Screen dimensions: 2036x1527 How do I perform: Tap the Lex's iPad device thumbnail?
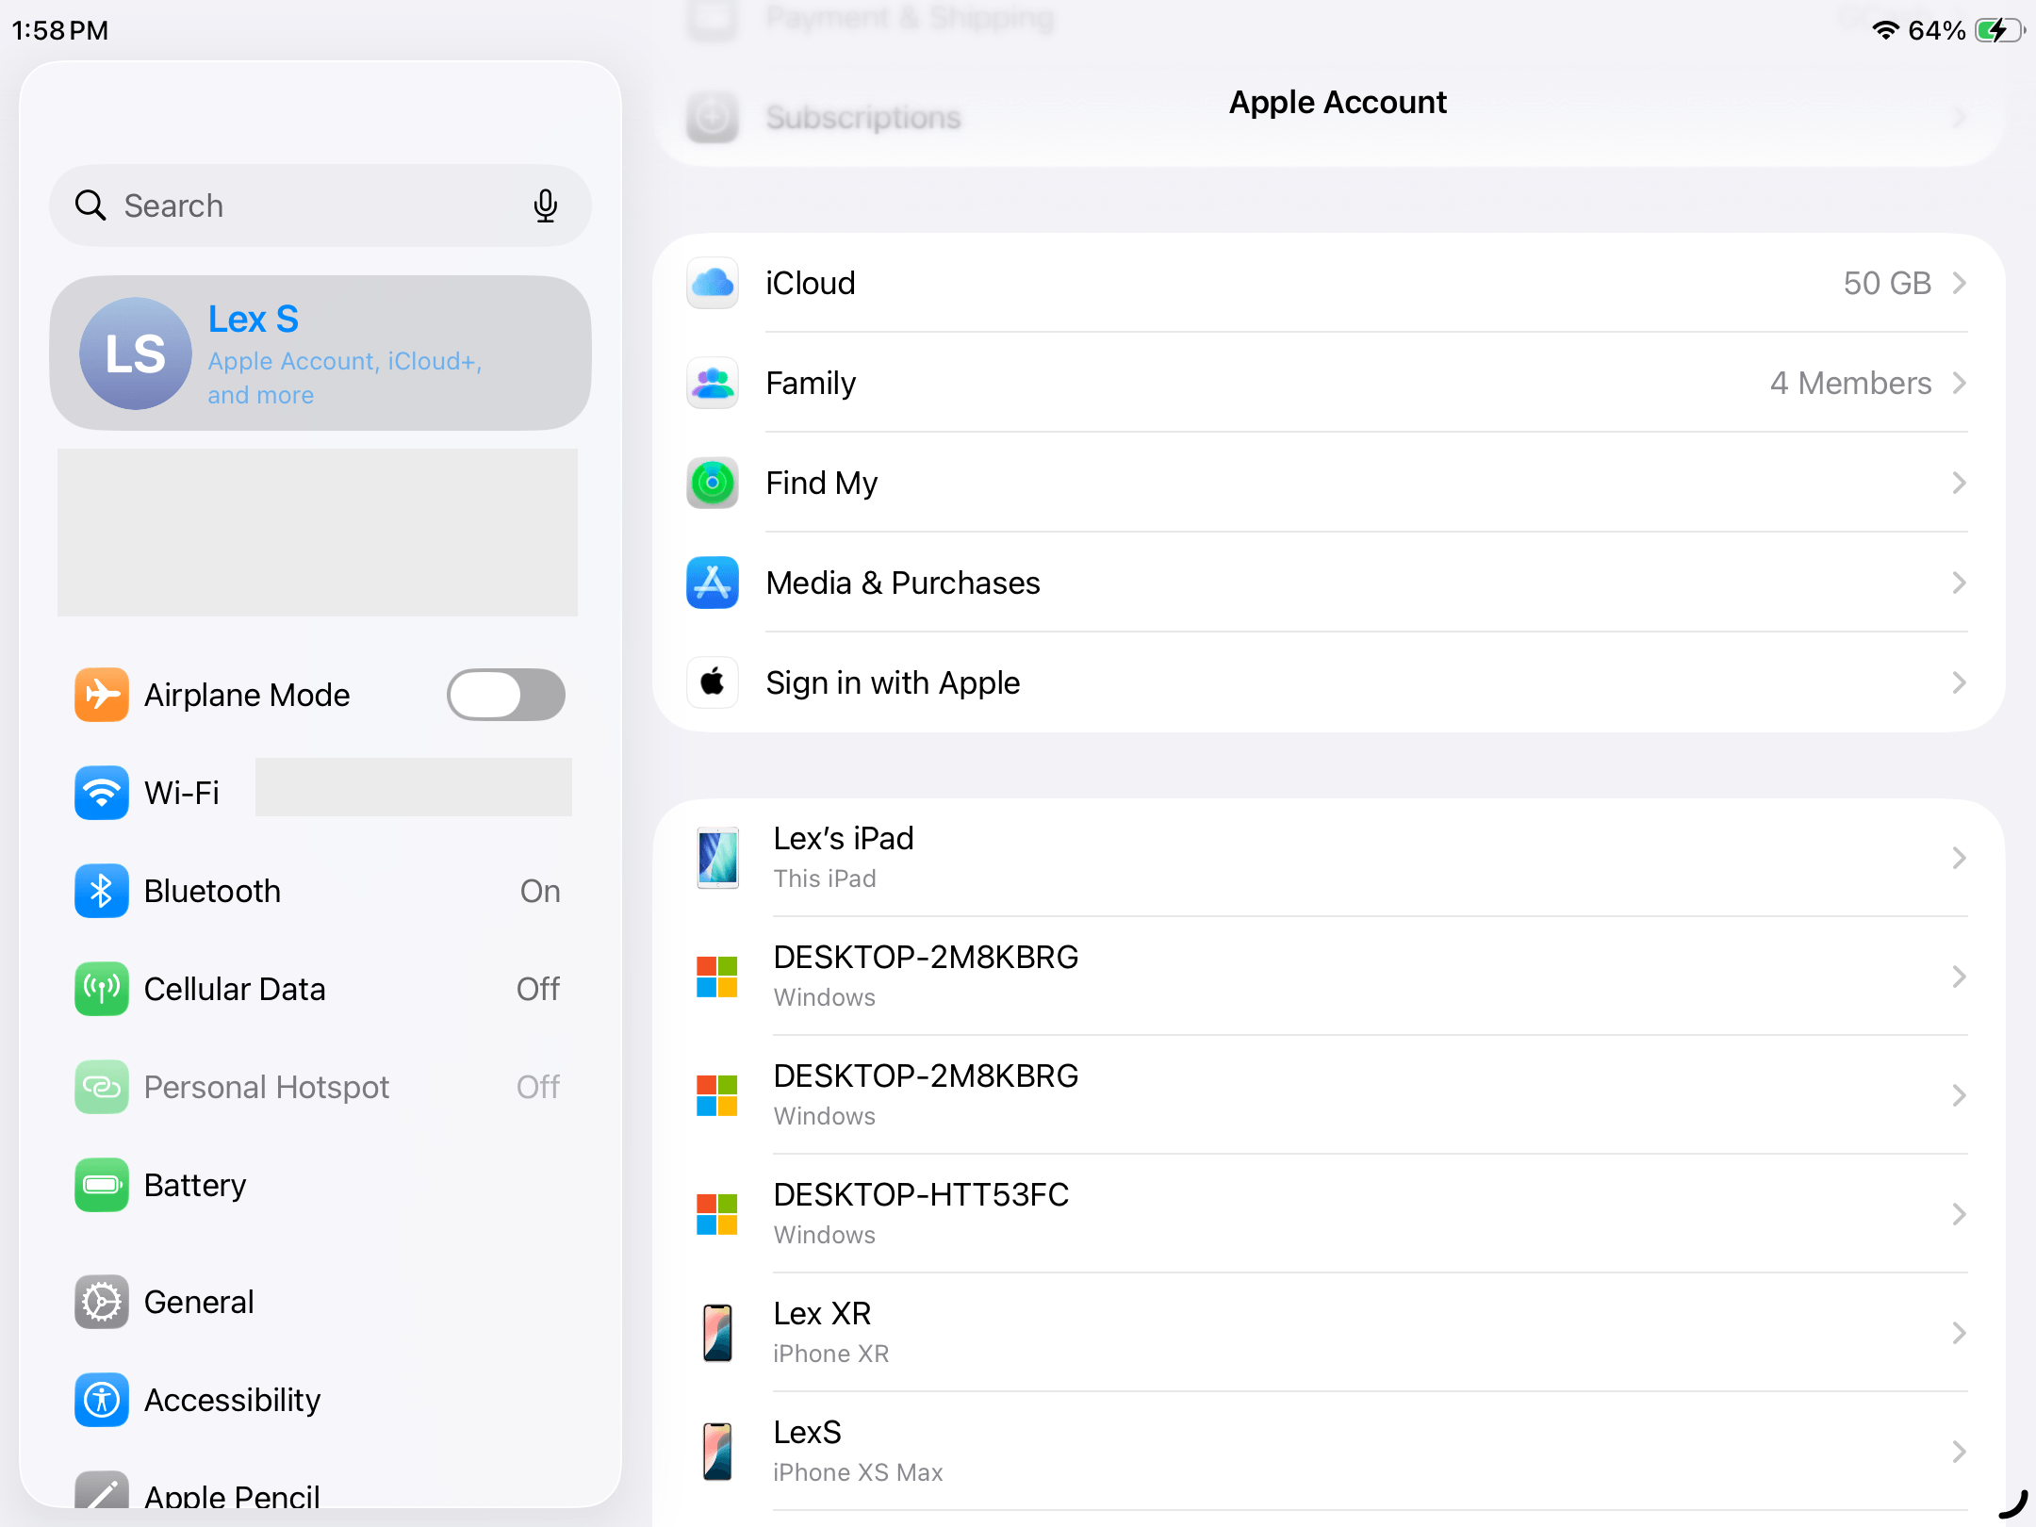click(717, 858)
